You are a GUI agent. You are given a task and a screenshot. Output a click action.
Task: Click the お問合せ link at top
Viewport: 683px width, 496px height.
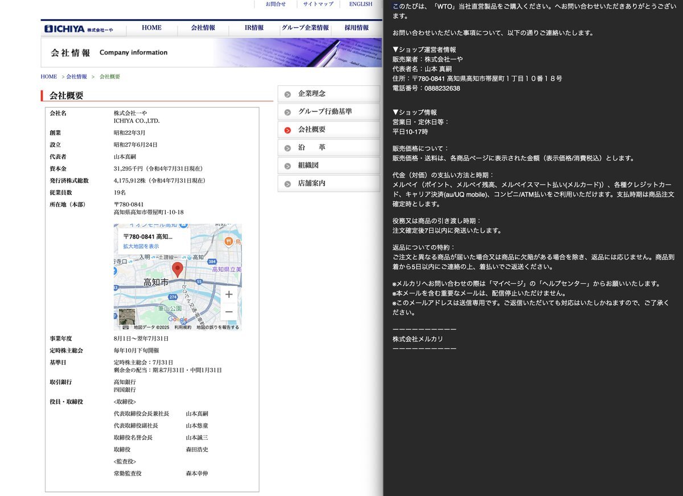pos(275,4)
